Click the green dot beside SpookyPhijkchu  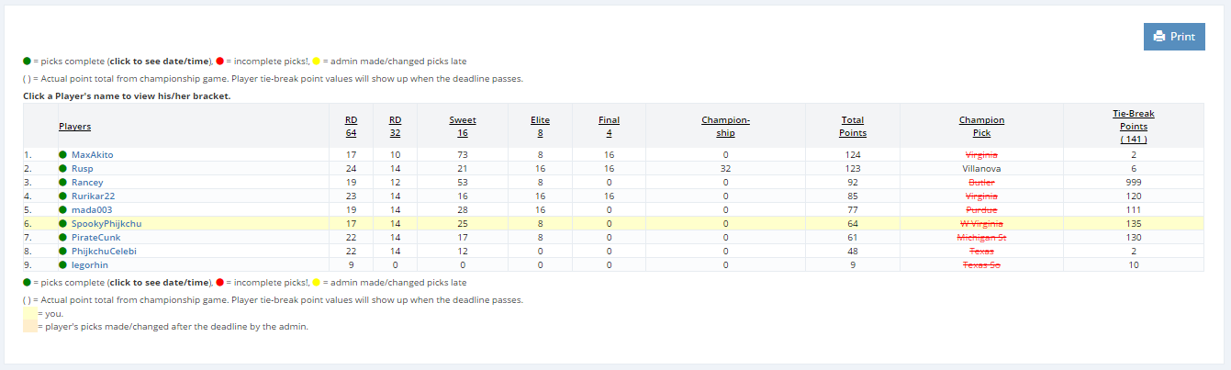coord(62,223)
